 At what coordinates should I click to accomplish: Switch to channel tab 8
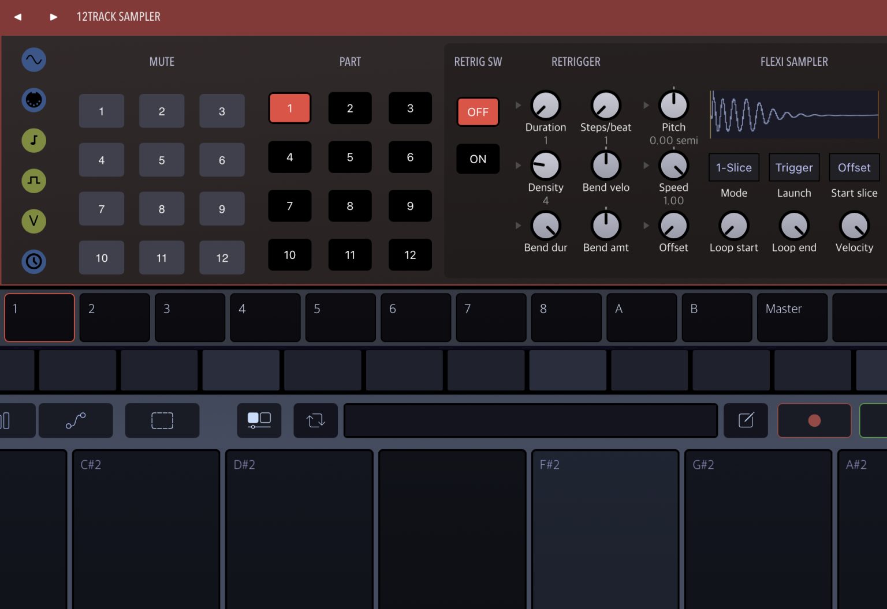coord(567,318)
